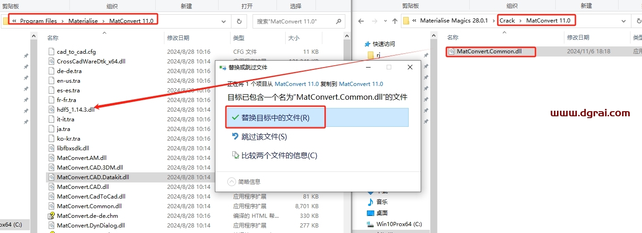The image size is (642, 233).
Task: Select the fr-fr.tra file icon
Action: (51, 100)
